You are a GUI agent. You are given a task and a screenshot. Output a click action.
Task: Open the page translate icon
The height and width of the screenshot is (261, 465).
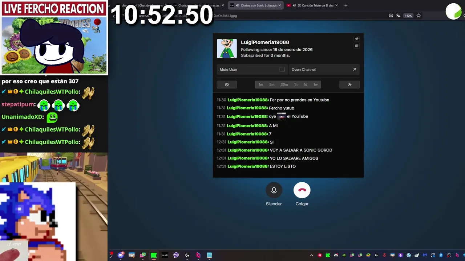[x=398, y=16]
